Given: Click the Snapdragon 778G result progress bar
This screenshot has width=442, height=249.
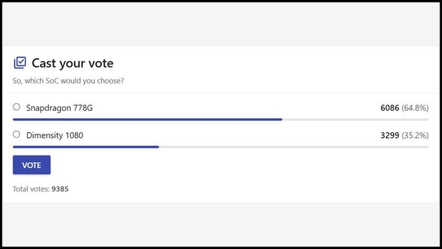Looking at the screenshot, I should [x=221, y=119].
